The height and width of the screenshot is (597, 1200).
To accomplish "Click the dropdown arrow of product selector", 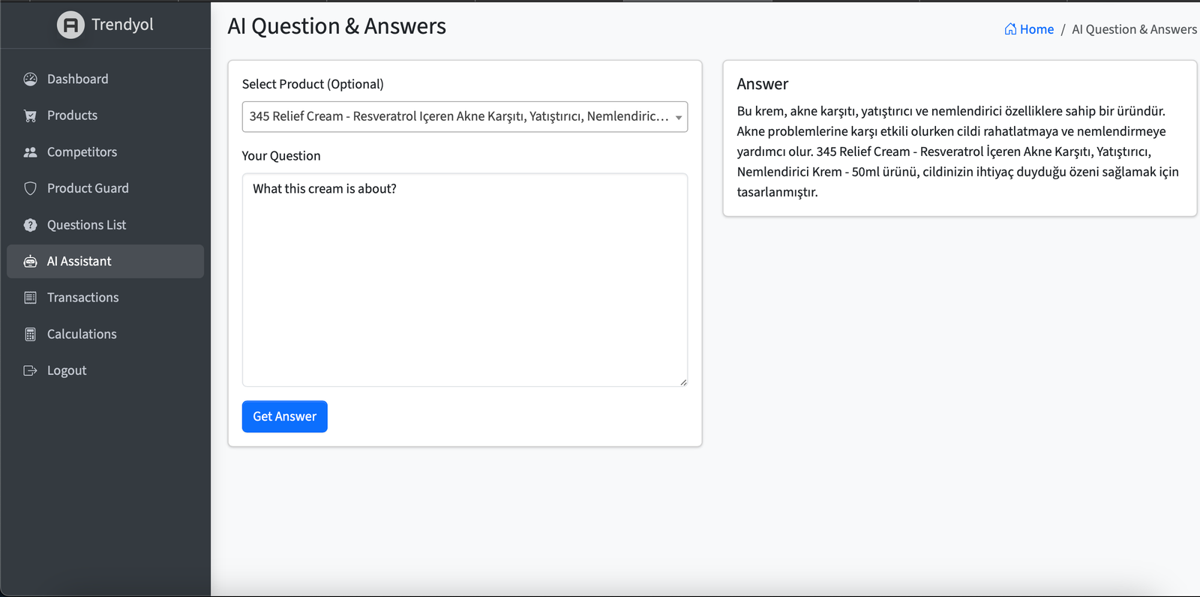I will [678, 118].
